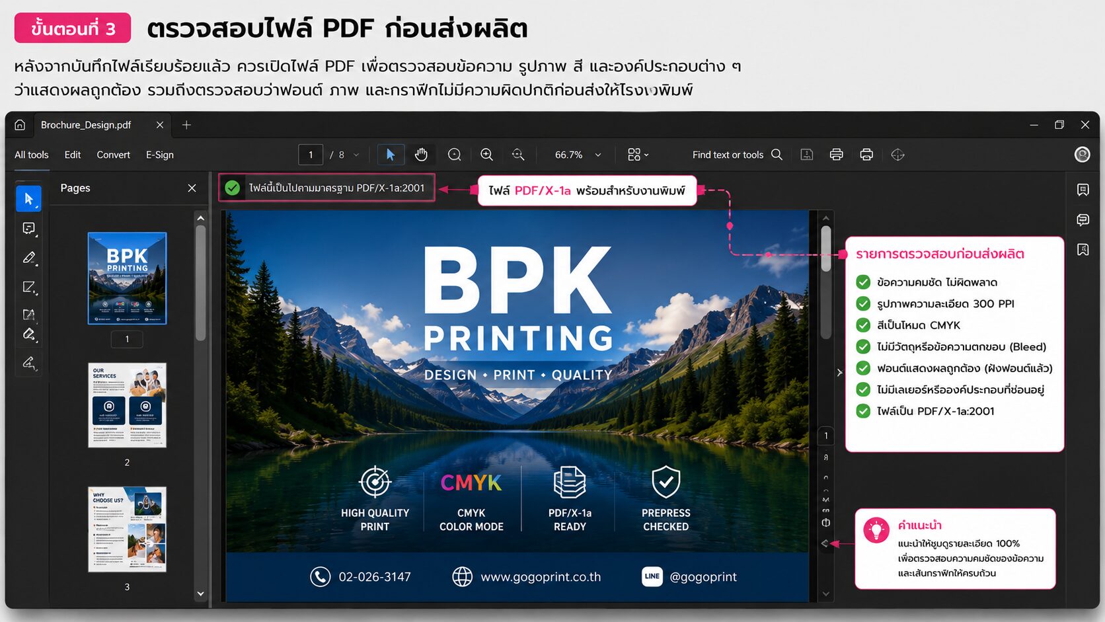Close the Brochure_Design.pdf tab
1105x622 pixels.
coord(160,125)
